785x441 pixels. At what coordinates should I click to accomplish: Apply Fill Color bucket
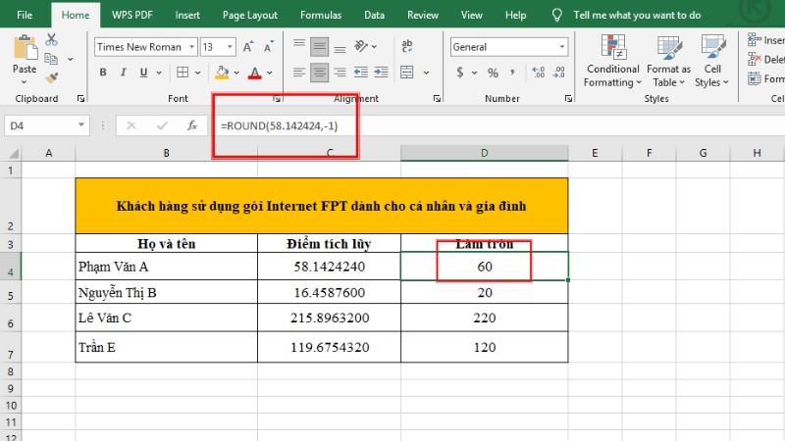coord(222,73)
